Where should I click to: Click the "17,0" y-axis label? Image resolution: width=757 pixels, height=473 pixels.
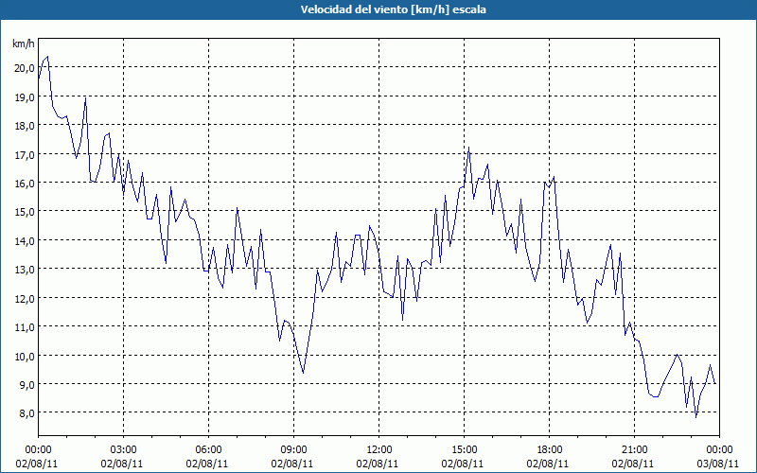click(25, 154)
